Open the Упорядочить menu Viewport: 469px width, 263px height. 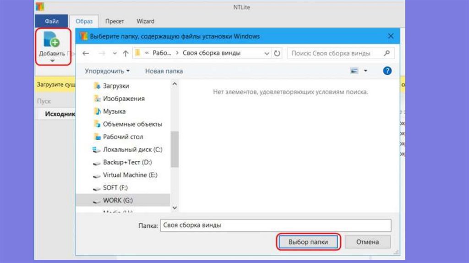107,71
